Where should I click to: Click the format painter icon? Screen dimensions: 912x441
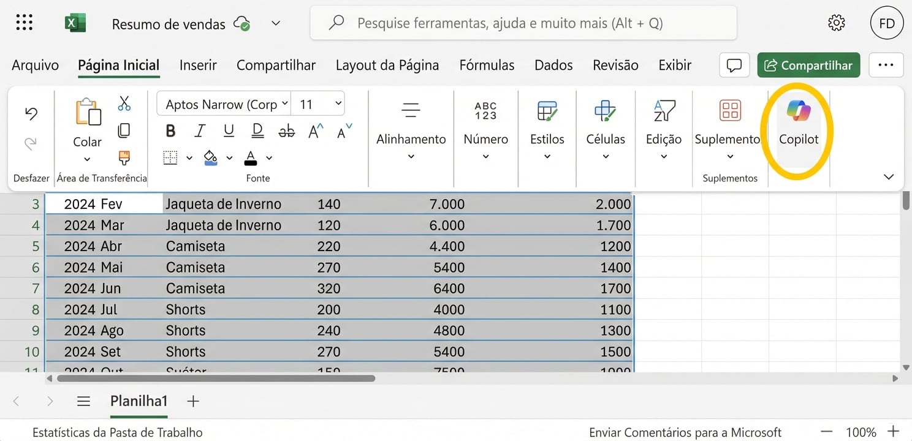pyautogui.click(x=124, y=157)
